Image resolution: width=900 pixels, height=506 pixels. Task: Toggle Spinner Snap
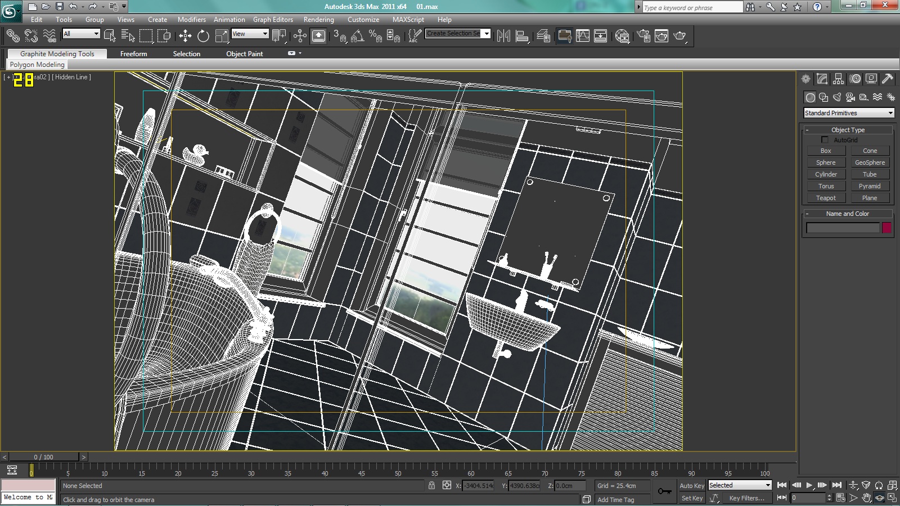394,36
